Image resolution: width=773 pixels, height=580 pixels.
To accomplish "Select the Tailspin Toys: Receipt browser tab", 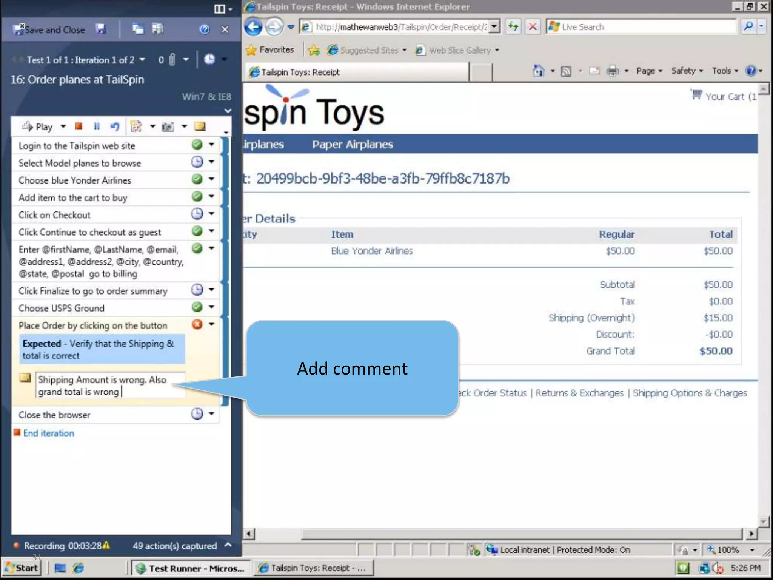I will coord(357,72).
